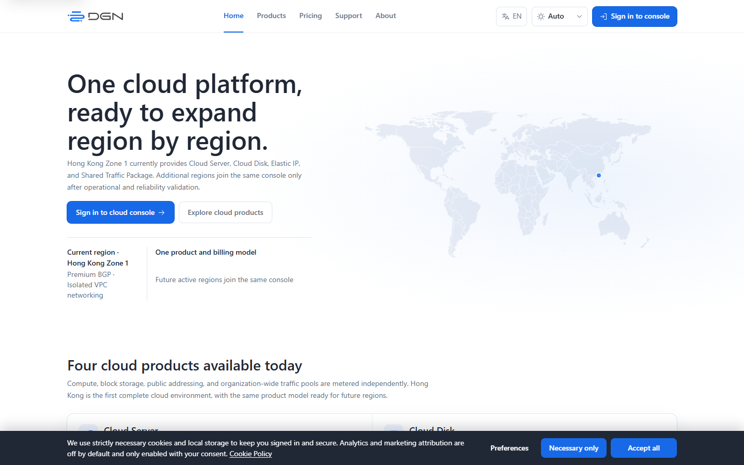The image size is (744, 465).
Task: Click the Hong Kong dot on world map
Action: click(x=599, y=175)
